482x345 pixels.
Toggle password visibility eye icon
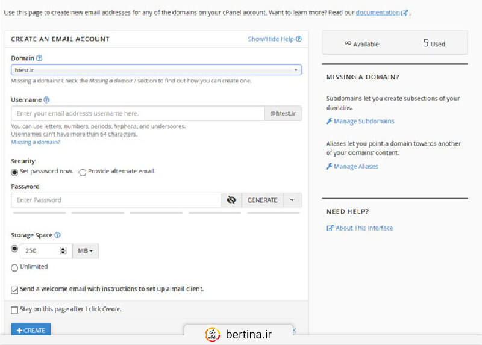[231, 200]
